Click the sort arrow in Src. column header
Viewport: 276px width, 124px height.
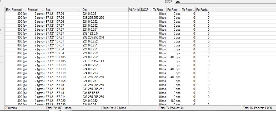coord(80,10)
